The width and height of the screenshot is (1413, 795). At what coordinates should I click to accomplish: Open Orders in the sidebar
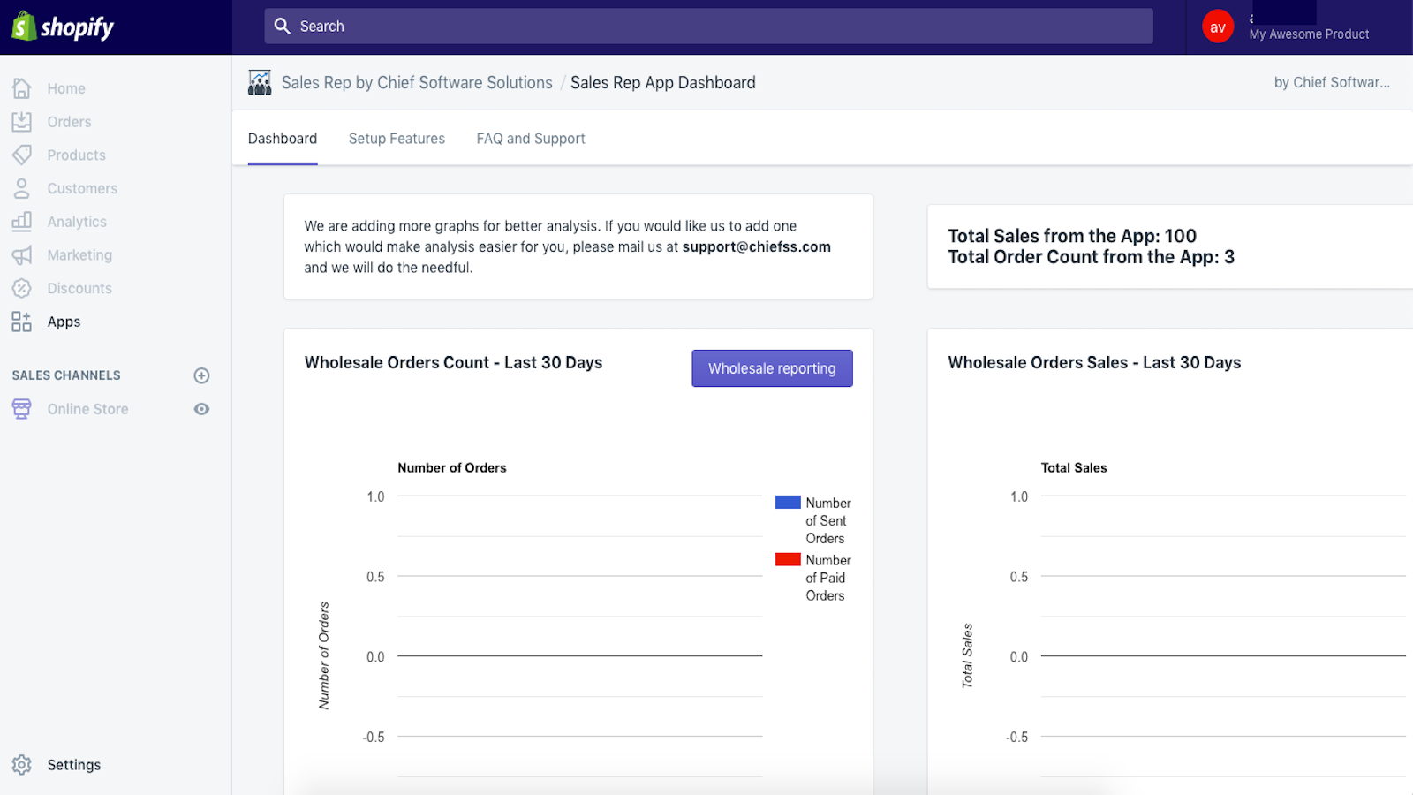[69, 122]
